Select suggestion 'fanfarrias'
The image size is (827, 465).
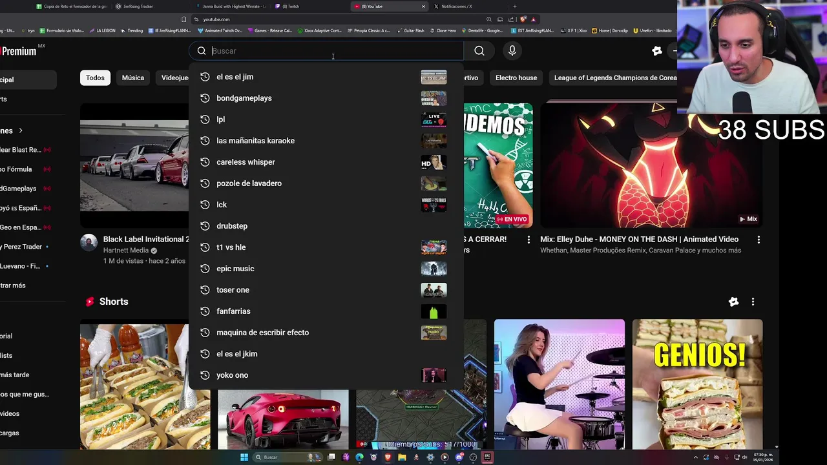point(326,311)
